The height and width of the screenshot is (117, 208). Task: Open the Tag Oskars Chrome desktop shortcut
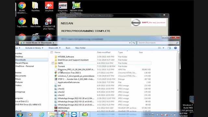tap(22, 22)
